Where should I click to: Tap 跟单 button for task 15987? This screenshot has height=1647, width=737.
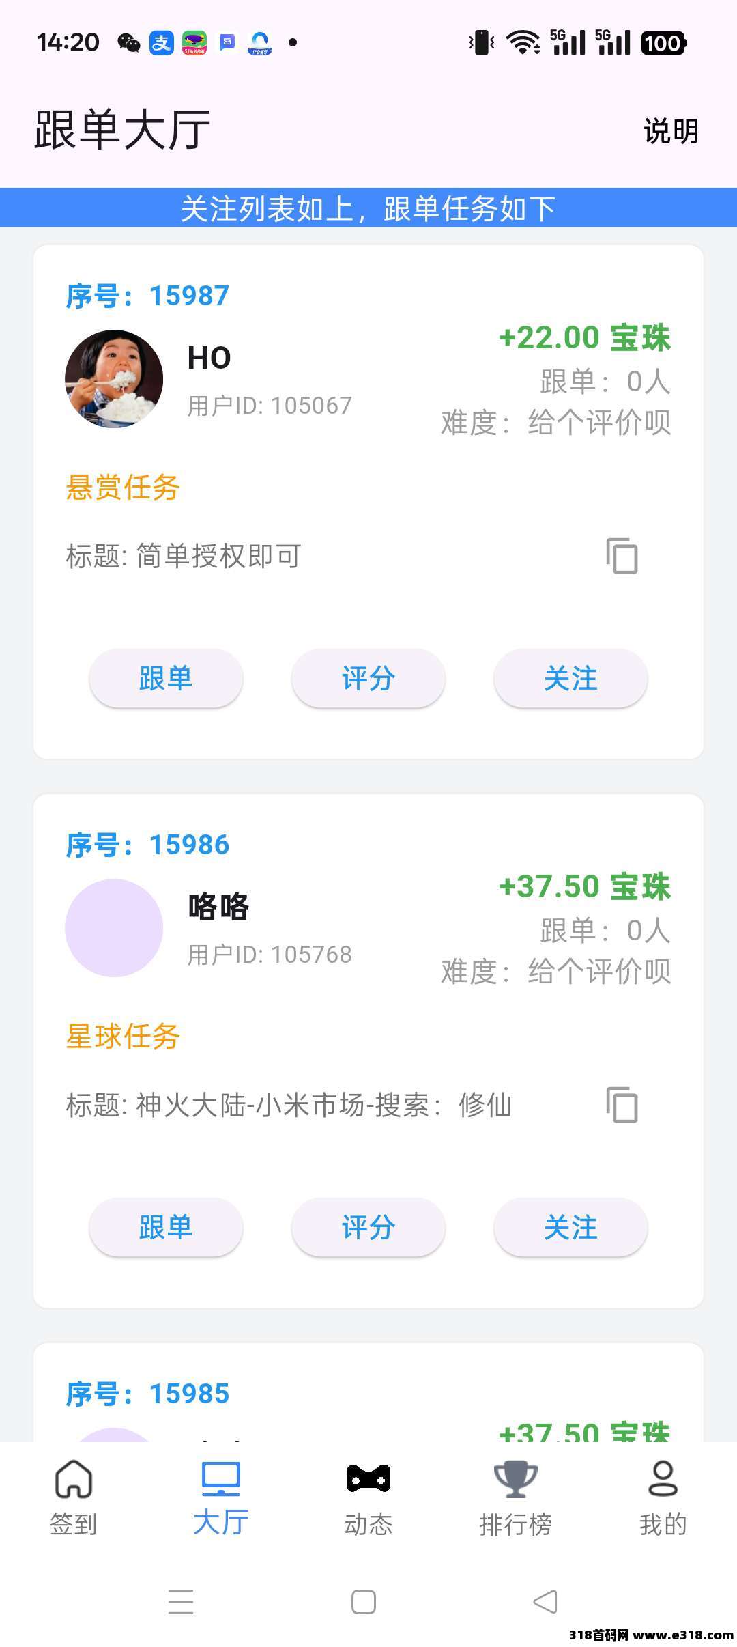(166, 679)
